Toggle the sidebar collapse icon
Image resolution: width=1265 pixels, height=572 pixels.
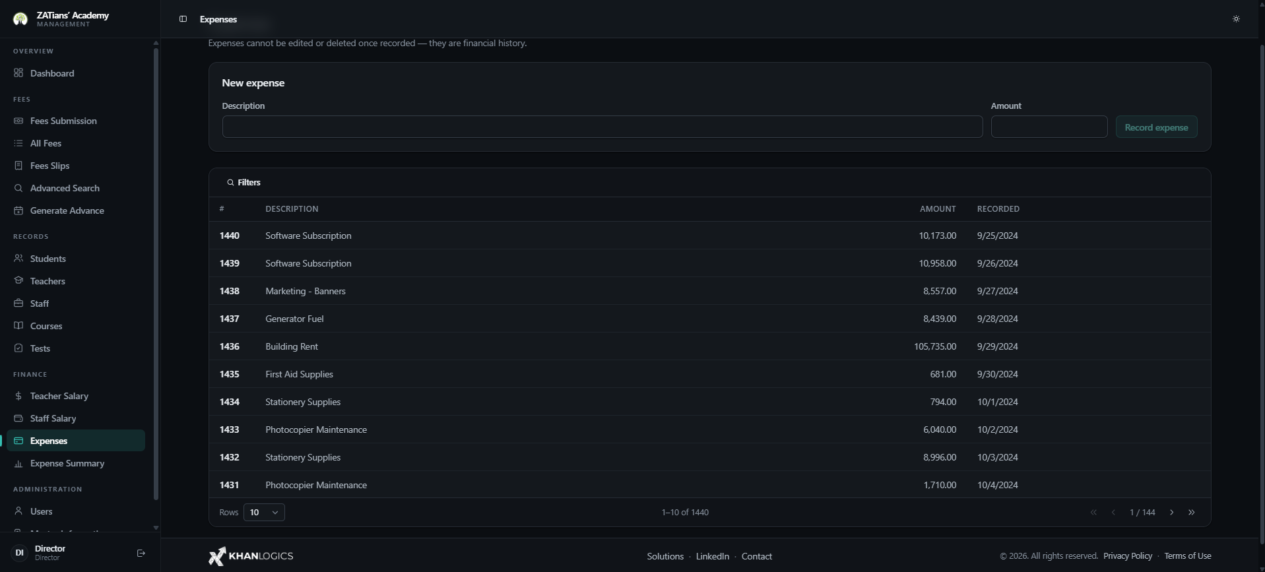183,19
